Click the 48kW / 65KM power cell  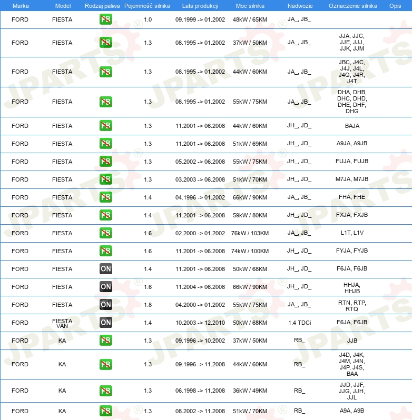(250, 19)
